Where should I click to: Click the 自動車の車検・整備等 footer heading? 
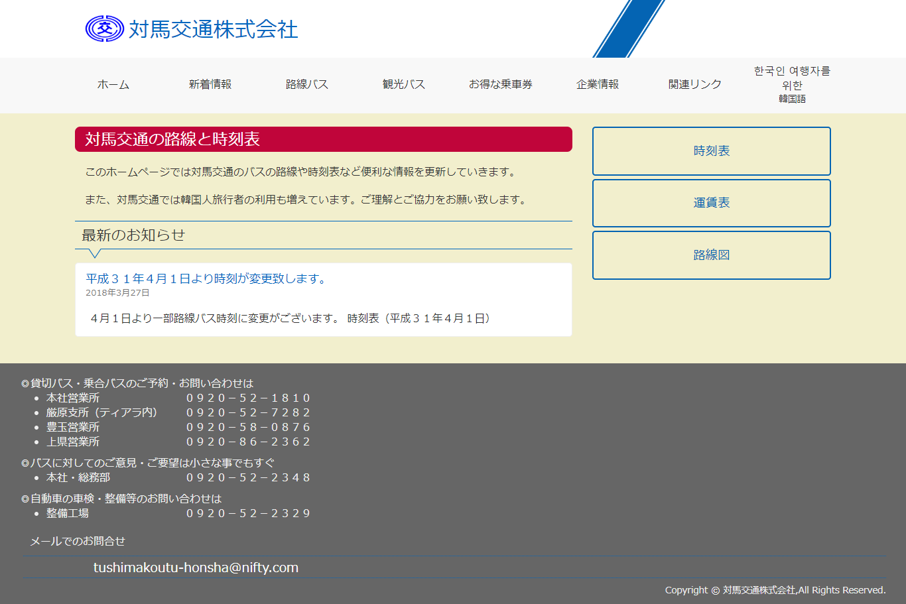point(121,499)
